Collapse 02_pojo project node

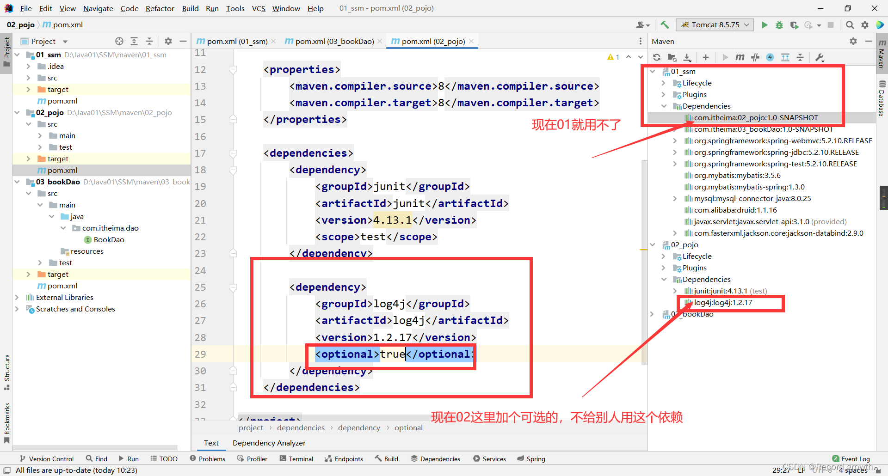[x=17, y=112]
